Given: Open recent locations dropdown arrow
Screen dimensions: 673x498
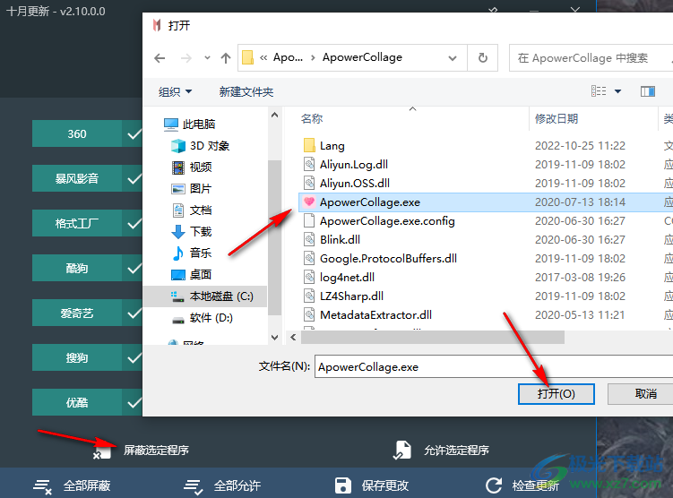Looking at the screenshot, I should click(207, 58).
